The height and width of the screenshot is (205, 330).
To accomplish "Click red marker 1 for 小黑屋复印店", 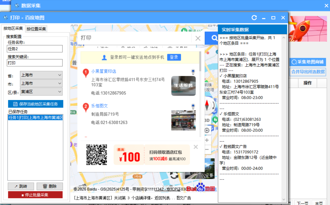I will tap(86, 73).
